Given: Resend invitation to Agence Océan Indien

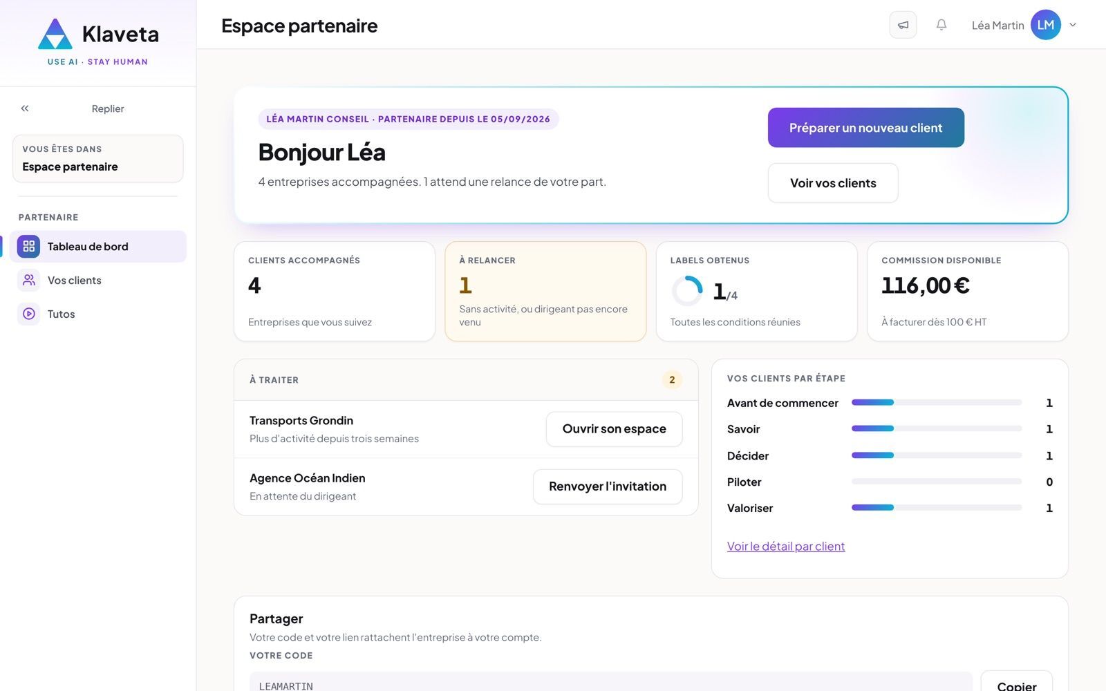Looking at the screenshot, I should (x=608, y=486).
